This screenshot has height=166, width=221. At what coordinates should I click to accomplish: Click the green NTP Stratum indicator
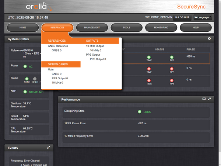pyautogui.click(x=25, y=92)
